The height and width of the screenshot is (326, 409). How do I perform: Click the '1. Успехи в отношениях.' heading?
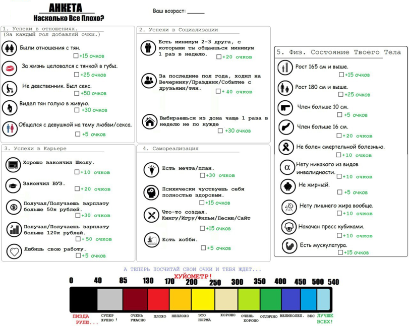coord(40,29)
